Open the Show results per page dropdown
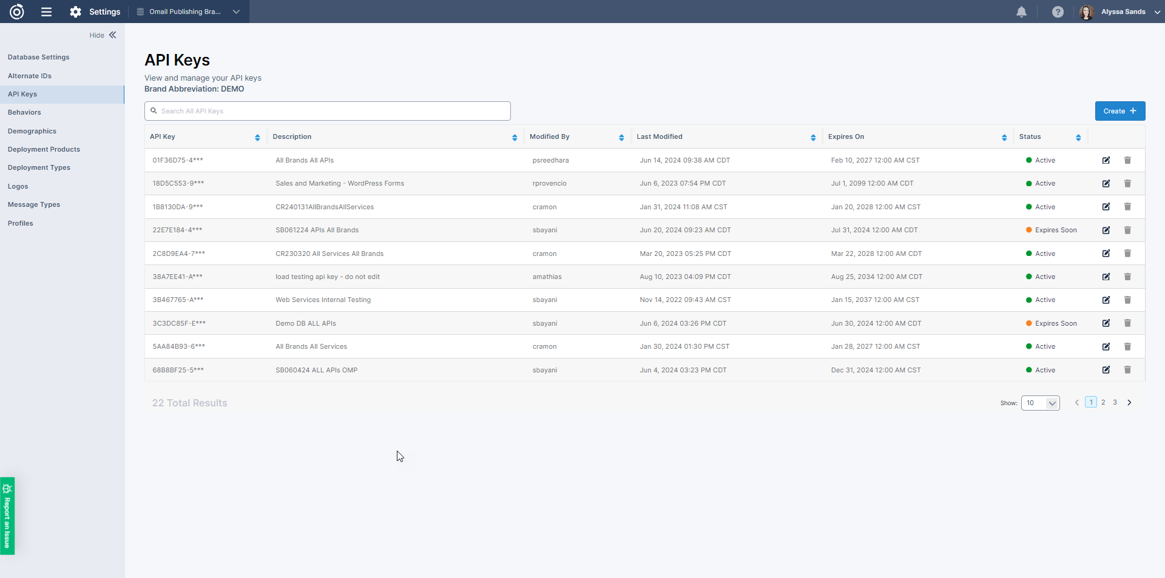1165x578 pixels. pyautogui.click(x=1040, y=403)
